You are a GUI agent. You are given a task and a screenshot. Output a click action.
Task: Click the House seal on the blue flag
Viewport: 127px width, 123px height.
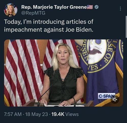97,56
